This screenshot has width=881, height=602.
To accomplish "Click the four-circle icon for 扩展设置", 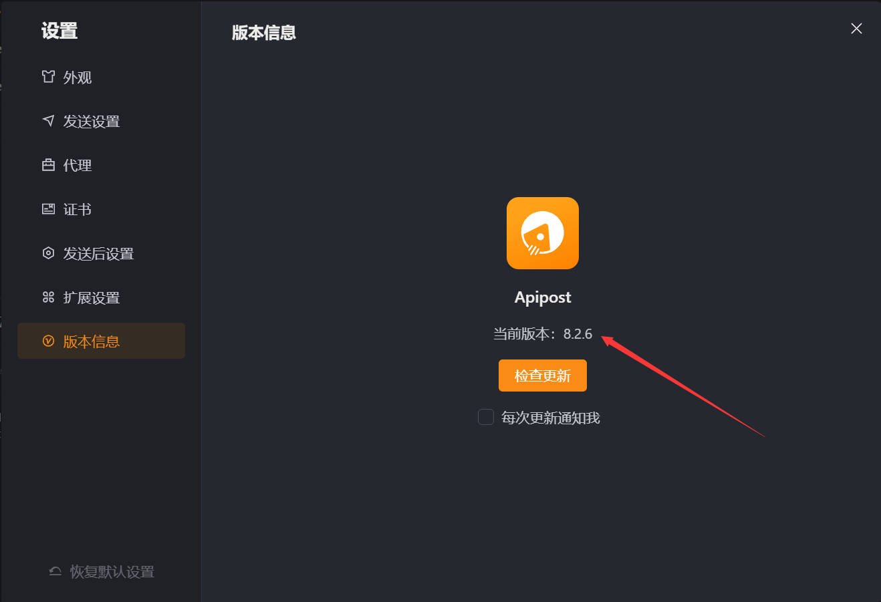I will pos(48,297).
